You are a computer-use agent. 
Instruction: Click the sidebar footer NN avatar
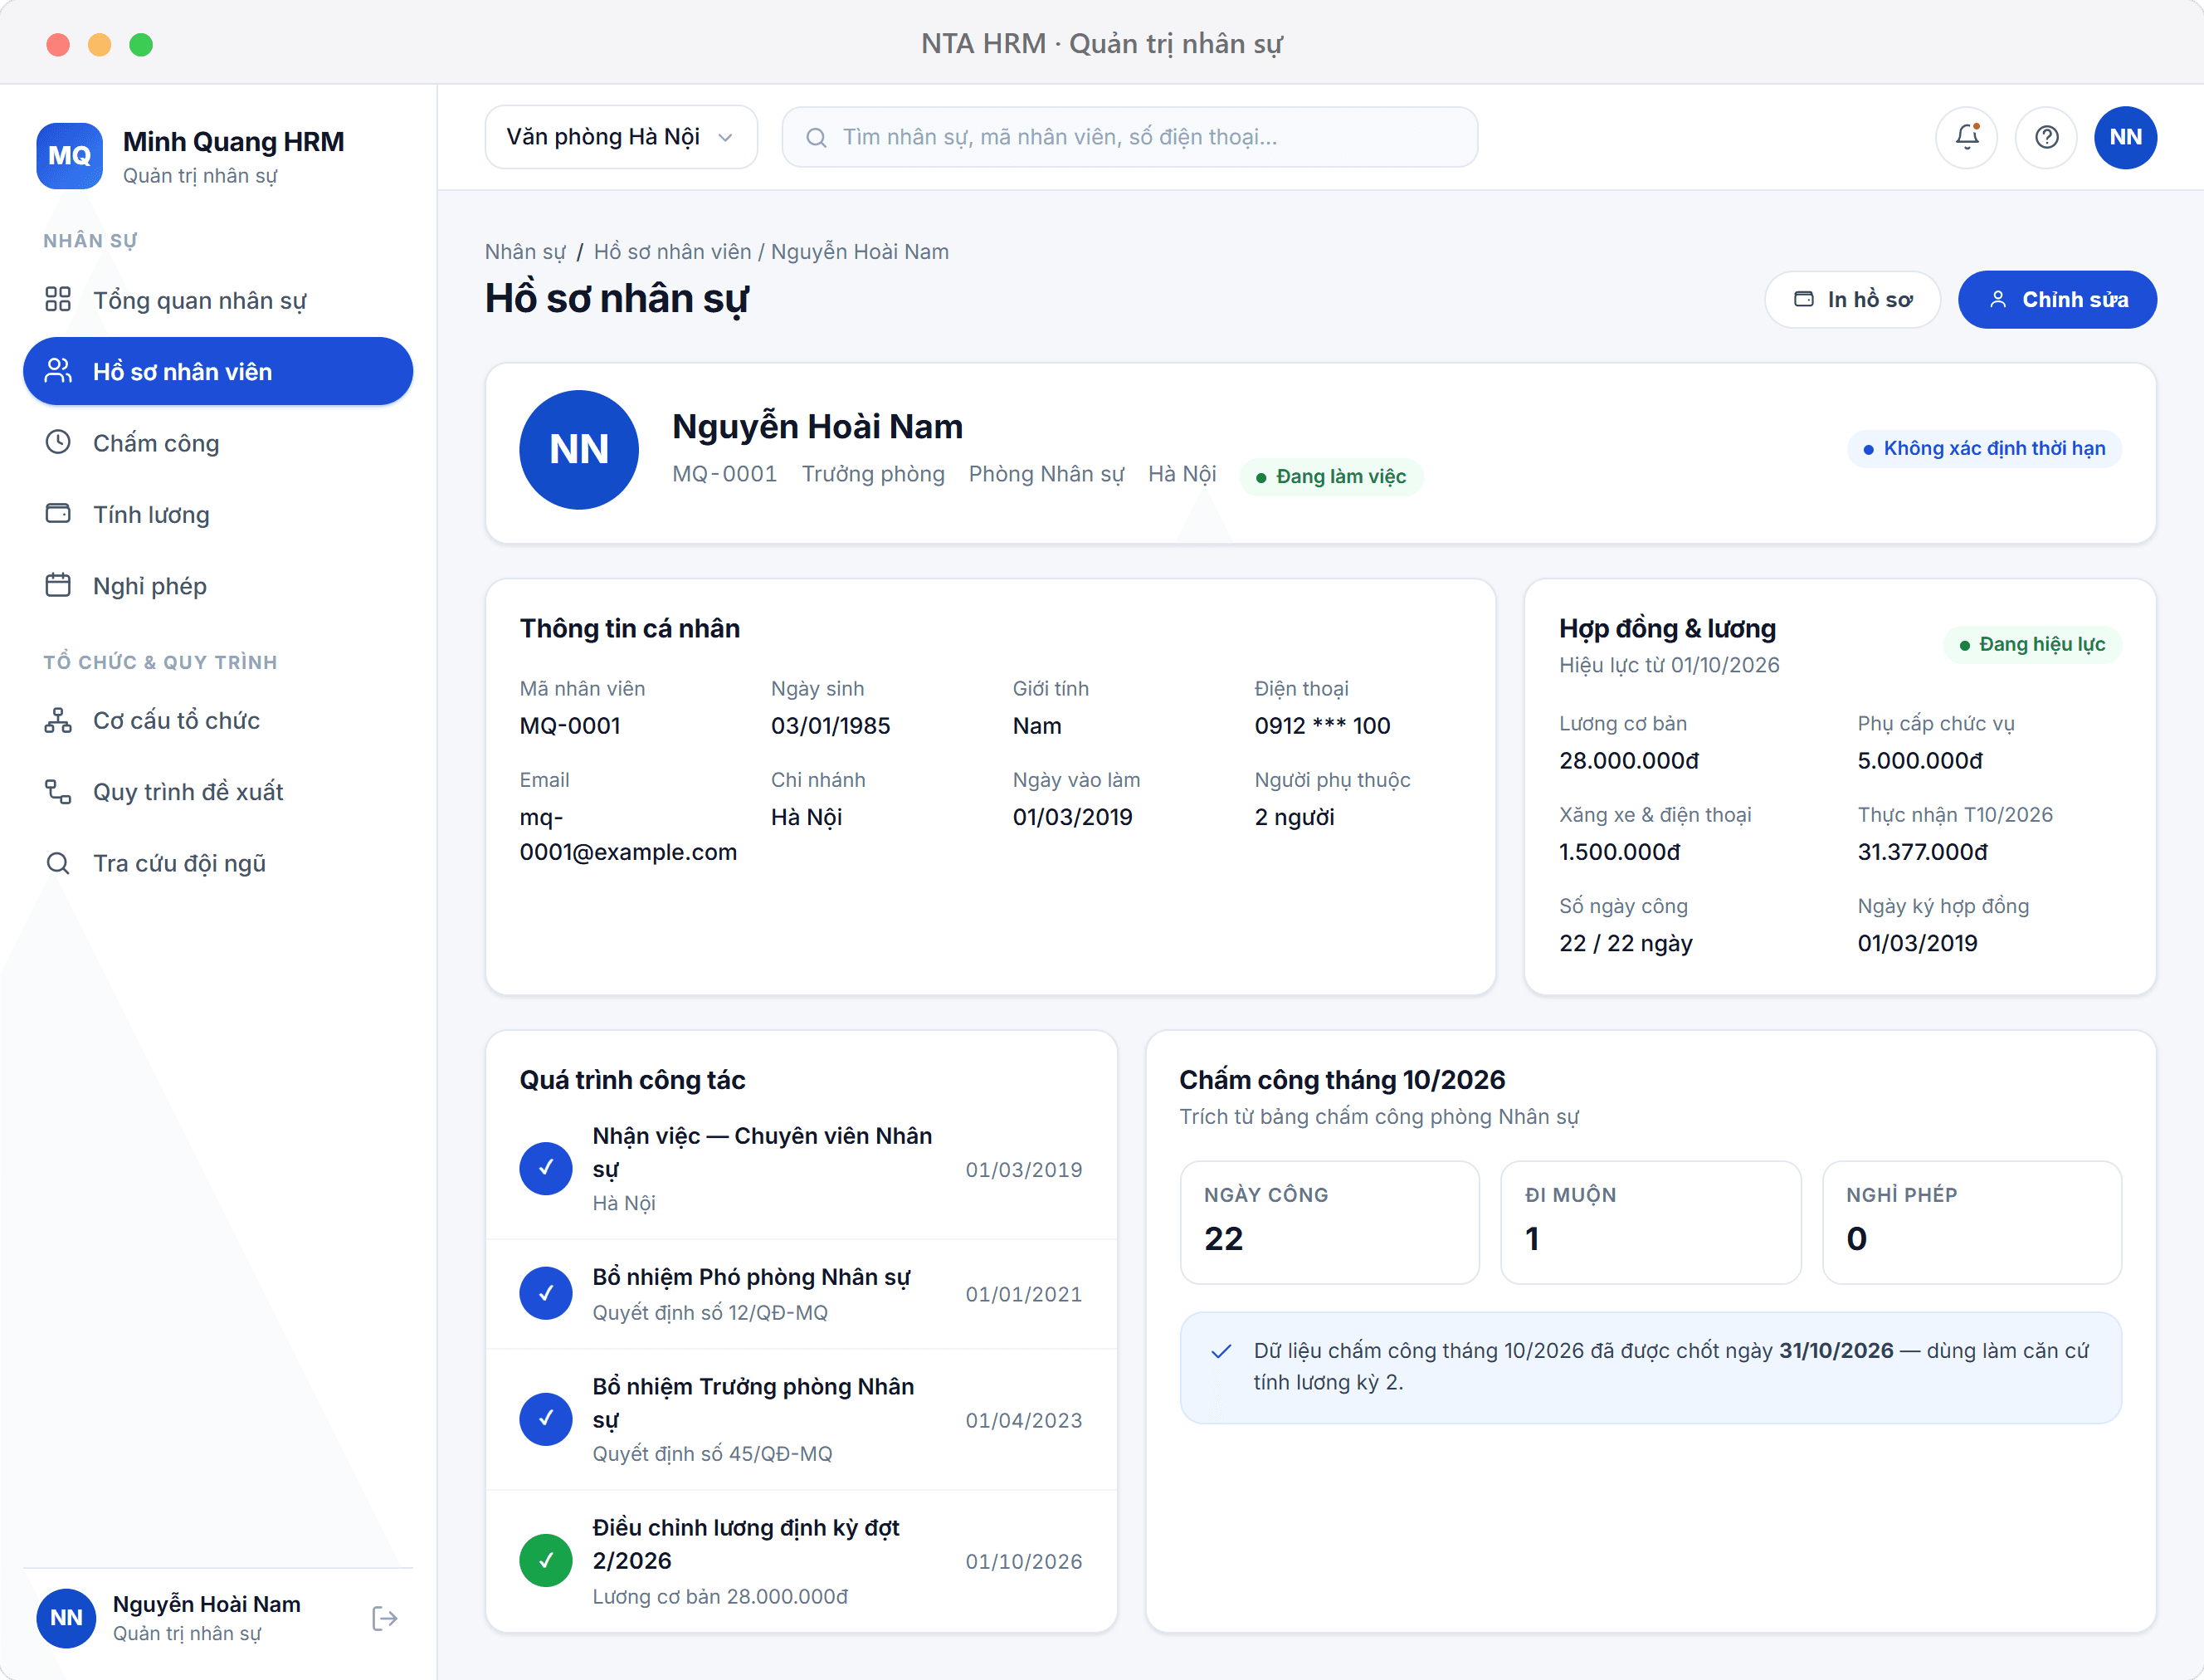[66, 1618]
